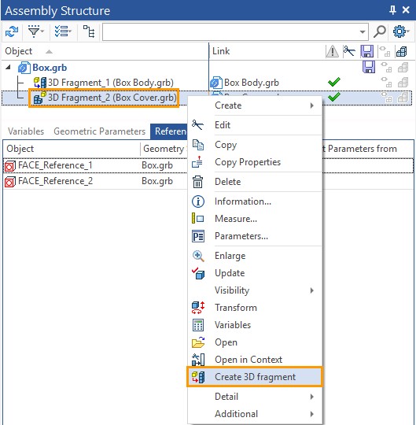Toggle the layered cubes icon in Box.grb row
This screenshot has height=425, width=416.
click(403, 67)
